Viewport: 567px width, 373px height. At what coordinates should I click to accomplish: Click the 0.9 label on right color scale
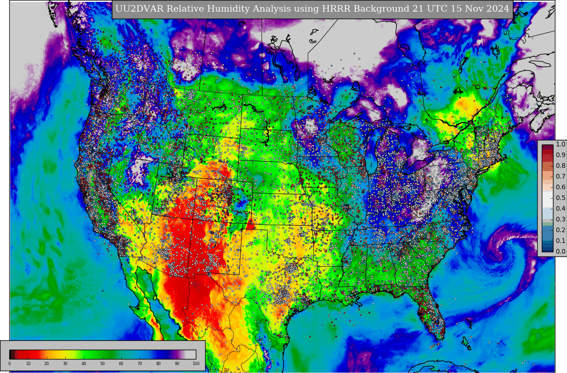click(x=560, y=155)
